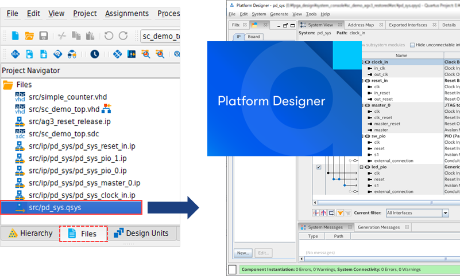The height and width of the screenshot is (276, 460).
Task: Open the Generate menu in Platform Designer
Action: (279, 14)
